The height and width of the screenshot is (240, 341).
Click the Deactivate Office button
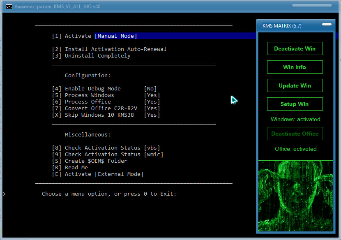click(295, 134)
